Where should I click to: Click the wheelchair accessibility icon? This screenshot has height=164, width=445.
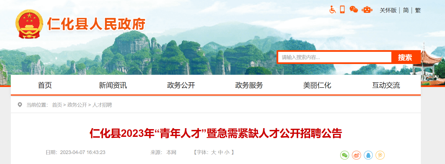[333, 10]
